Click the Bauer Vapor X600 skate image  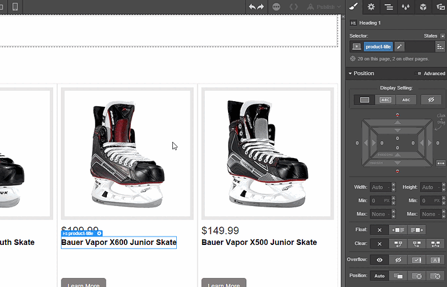click(x=127, y=154)
